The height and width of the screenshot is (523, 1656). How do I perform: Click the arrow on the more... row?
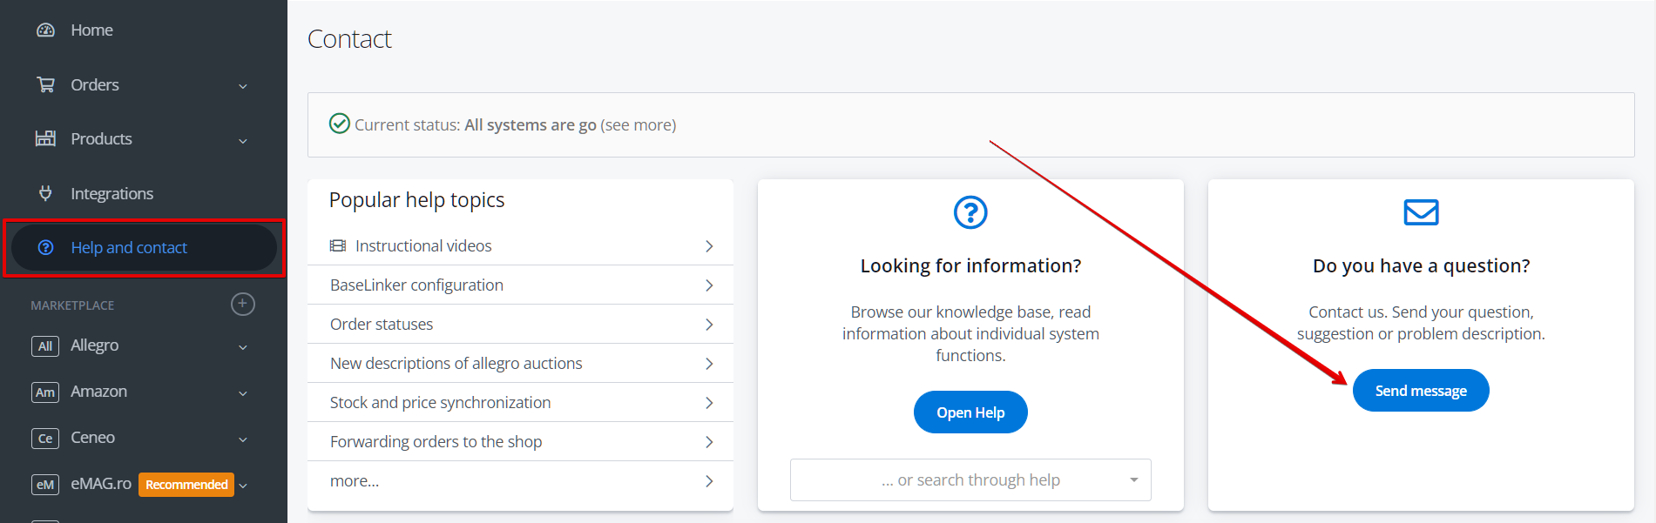click(709, 481)
